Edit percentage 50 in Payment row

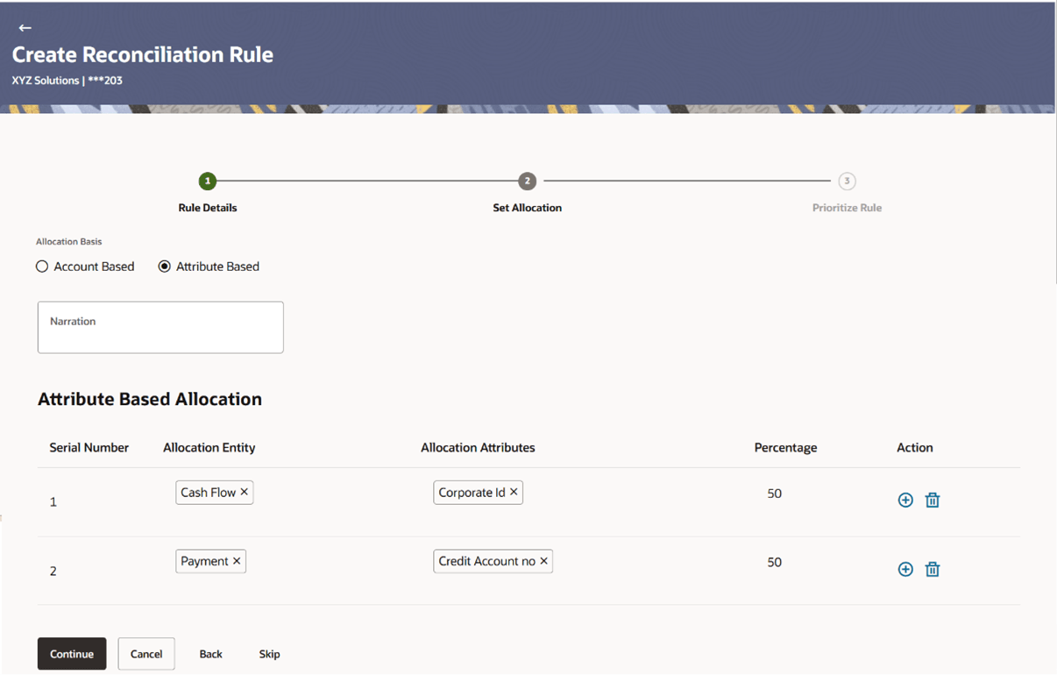pyautogui.click(x=774, y=563)
